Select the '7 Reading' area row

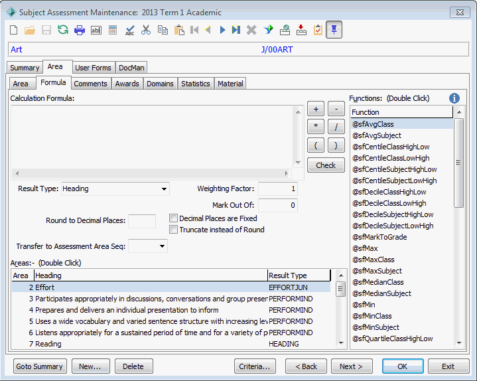(171, 344)
